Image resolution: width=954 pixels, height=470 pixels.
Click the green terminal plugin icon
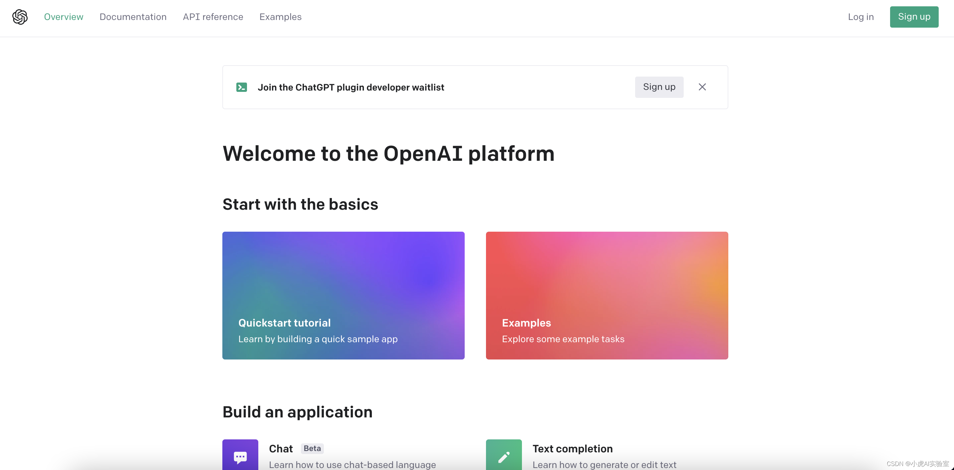pyautogui.click(x=241, y=87)
